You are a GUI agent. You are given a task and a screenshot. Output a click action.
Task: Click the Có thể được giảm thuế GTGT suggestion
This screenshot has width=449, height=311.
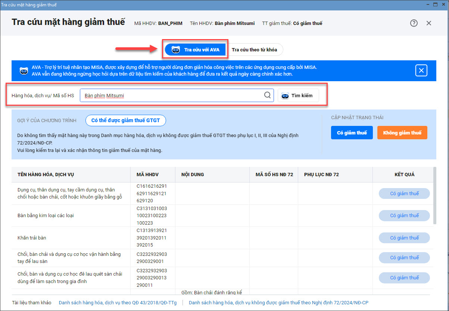point(125,121)
